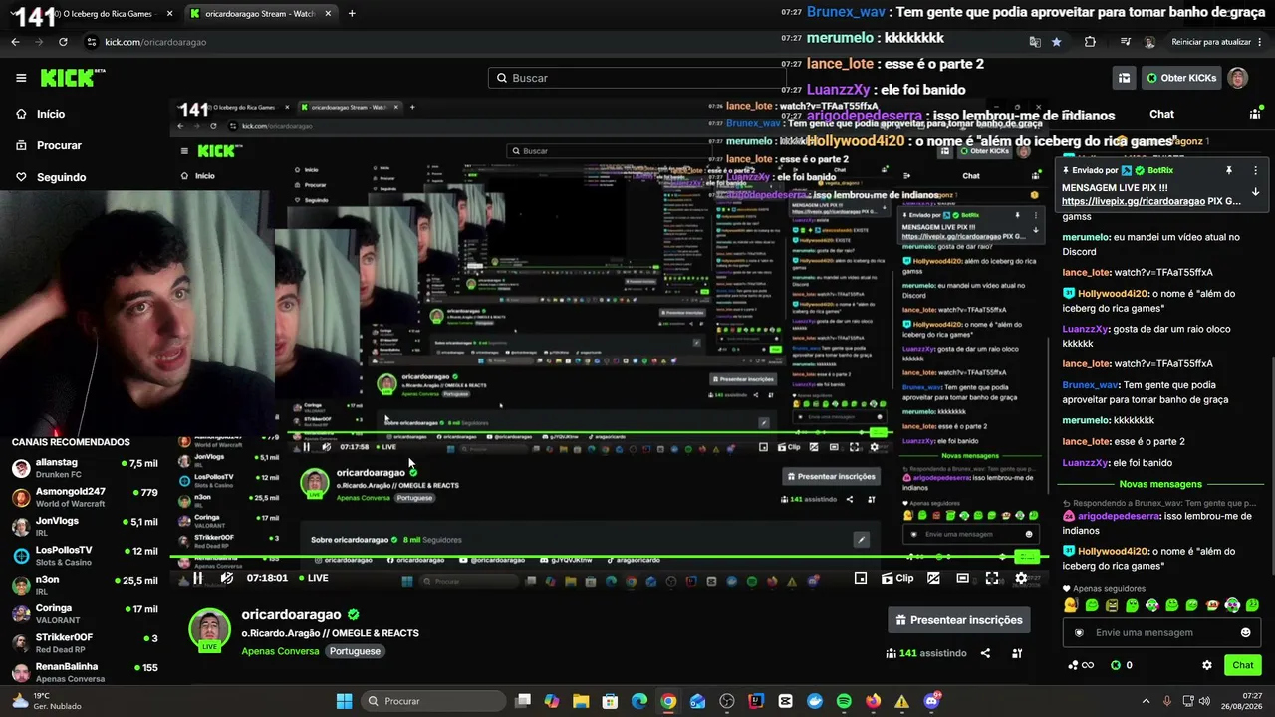The height and width of the screenshot is (717, 1275).
Task: Open oricardoaragao channel avatar
Action: [209, 629]
